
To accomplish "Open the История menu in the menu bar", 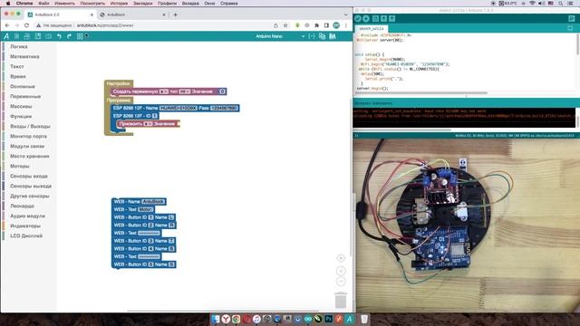I will click(119, 4).
